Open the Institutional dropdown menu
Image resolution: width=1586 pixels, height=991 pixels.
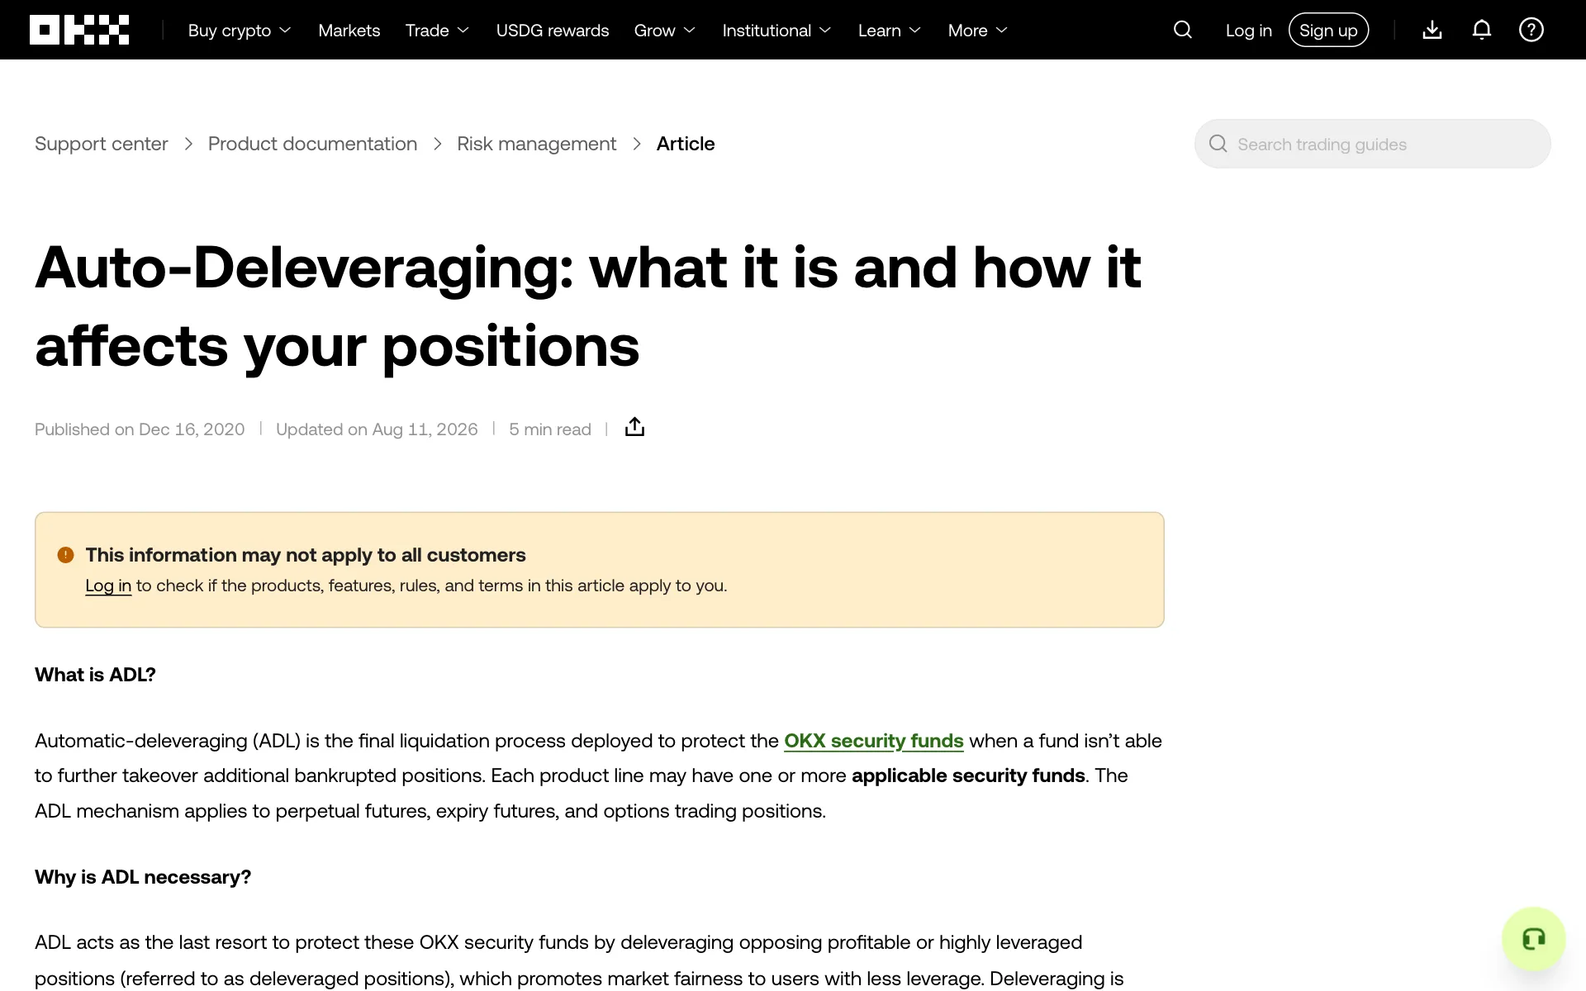tap(776, 31)
